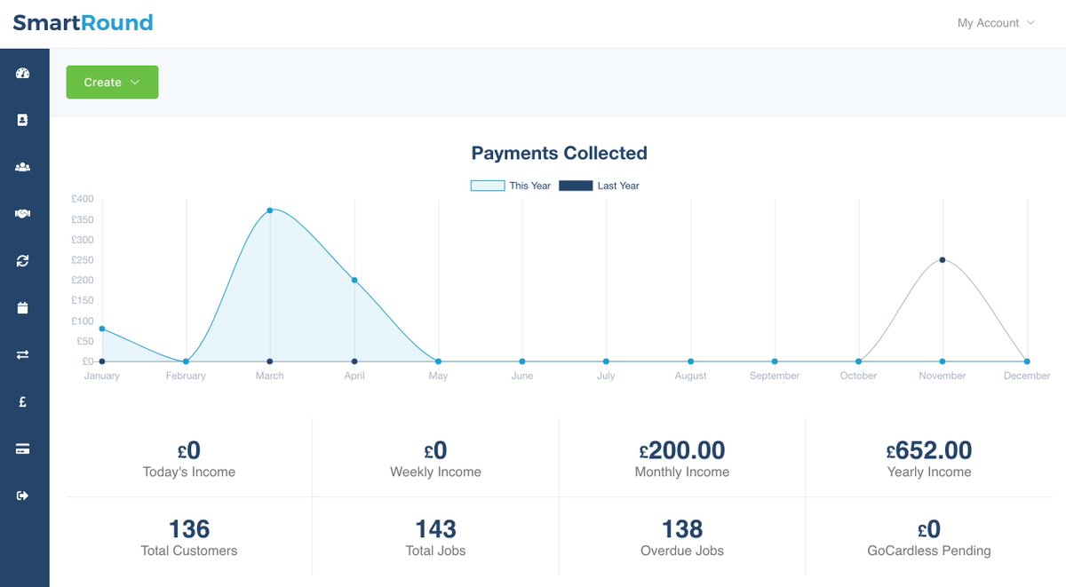
Task: Click the January this-year data point
Action: click(x=102, y=329)
